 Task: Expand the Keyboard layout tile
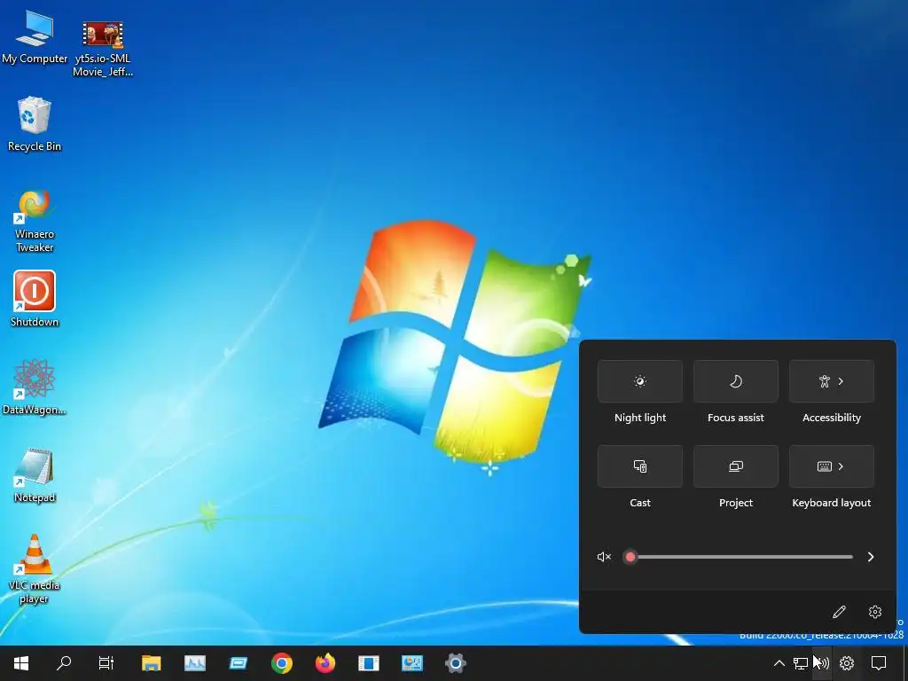pos(832,466)
